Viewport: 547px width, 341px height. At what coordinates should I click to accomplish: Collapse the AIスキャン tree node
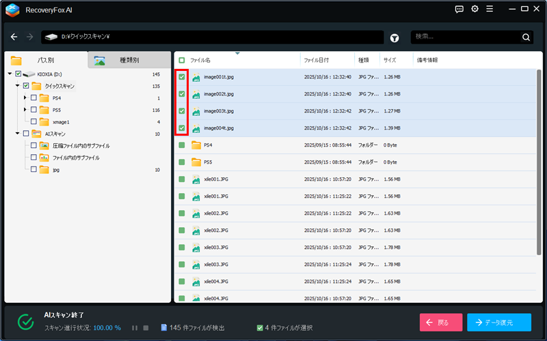click(x=17, y=134)
